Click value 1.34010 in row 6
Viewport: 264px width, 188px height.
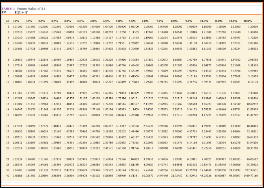(x=121, y=60)
